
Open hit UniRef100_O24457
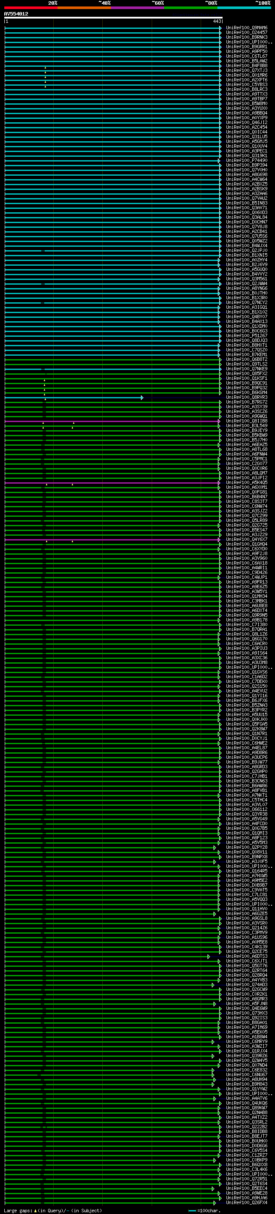246,33
